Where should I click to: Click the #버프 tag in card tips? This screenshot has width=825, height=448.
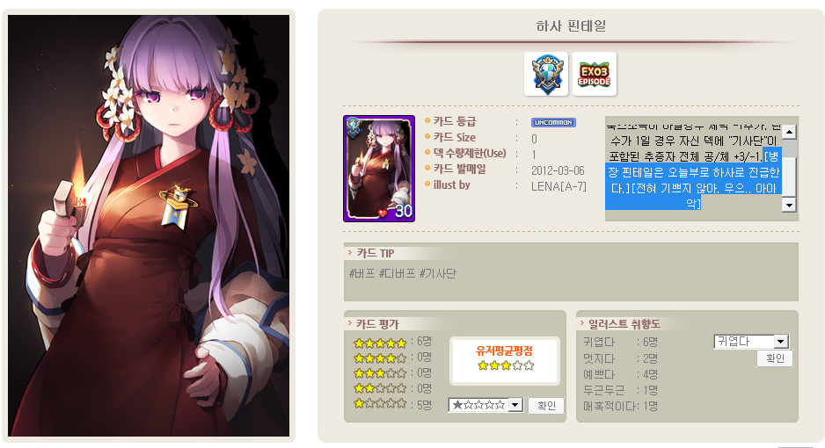pos(362,274)
